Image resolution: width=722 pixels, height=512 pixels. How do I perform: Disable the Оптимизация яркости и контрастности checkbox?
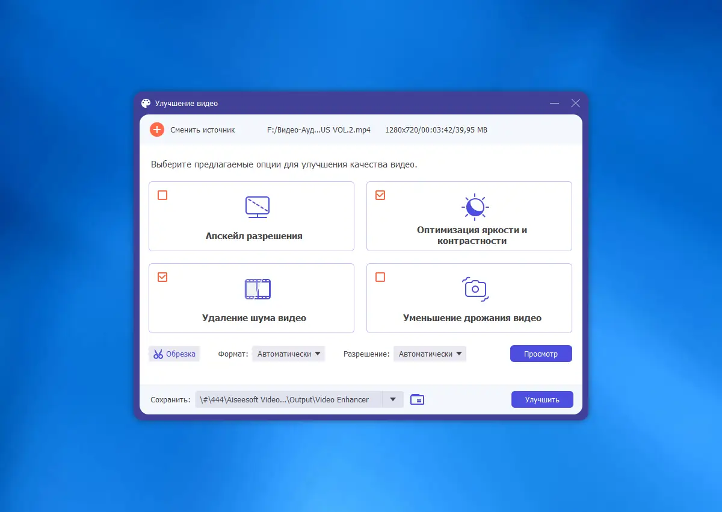tap(380, 195)
